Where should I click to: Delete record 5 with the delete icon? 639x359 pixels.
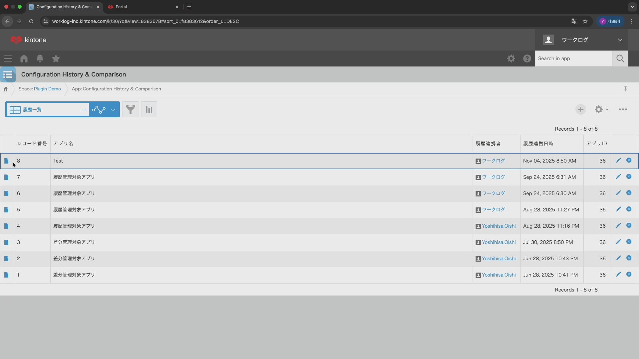click(x=629, y=209)
